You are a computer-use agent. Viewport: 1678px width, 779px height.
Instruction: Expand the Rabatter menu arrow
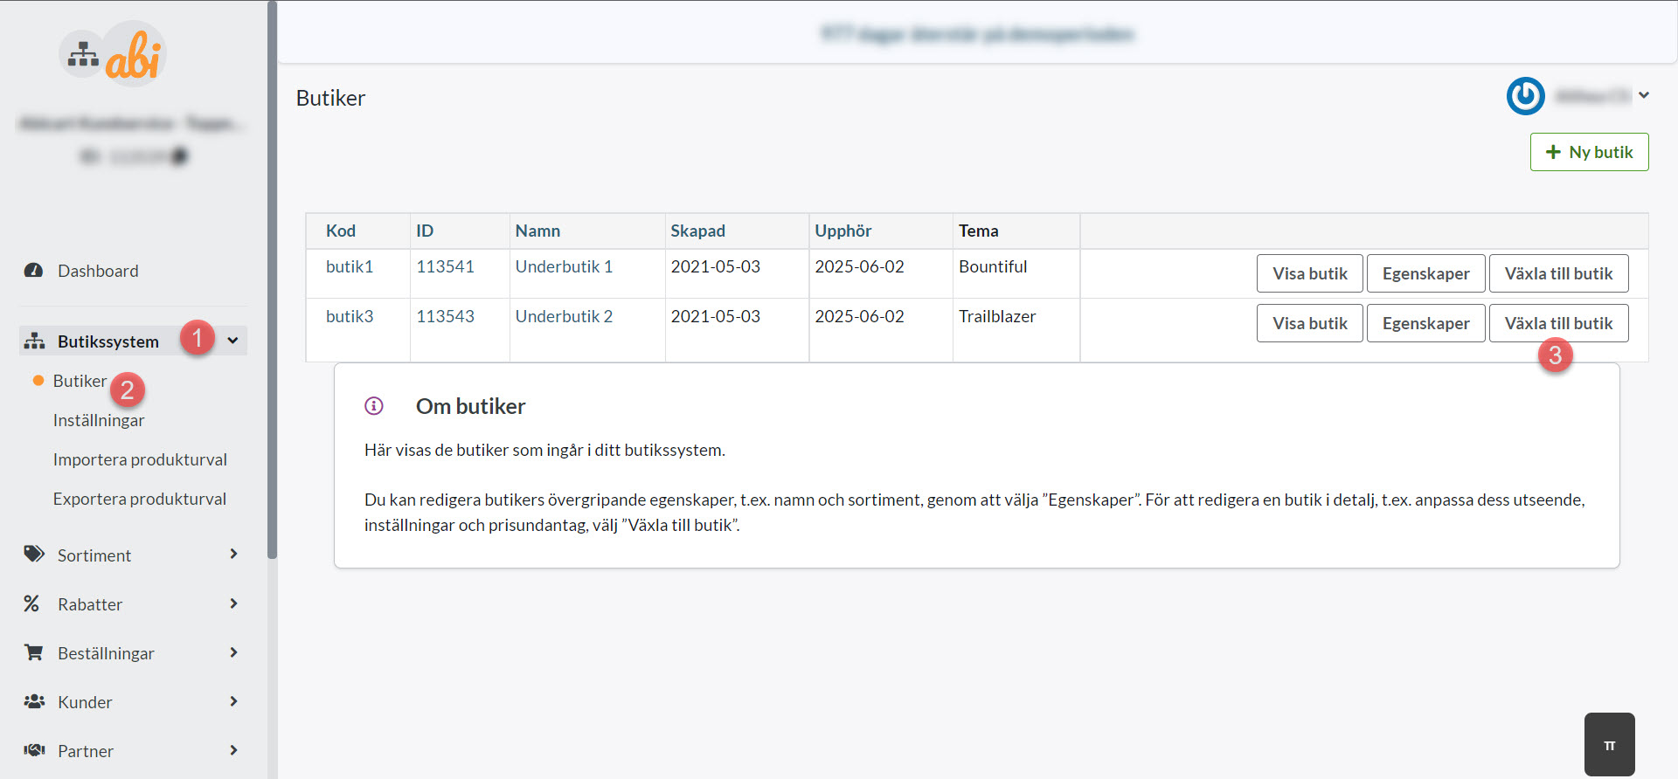[233, 603]
